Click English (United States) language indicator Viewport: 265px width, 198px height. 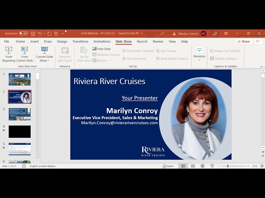coord(42,166)
